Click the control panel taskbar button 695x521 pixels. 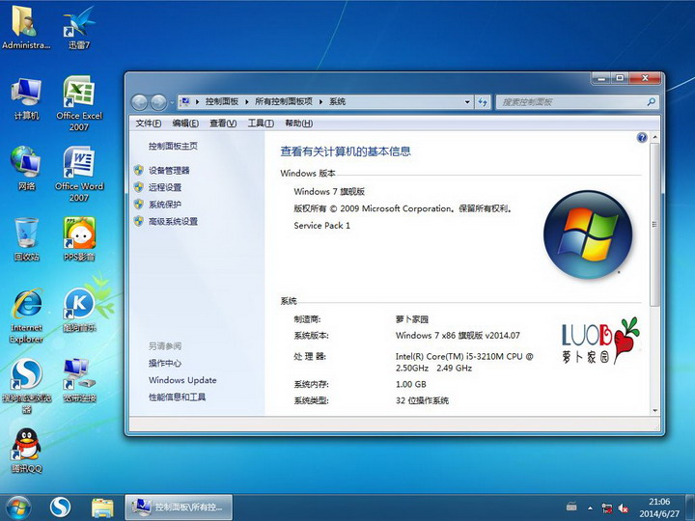coord(179,507)
